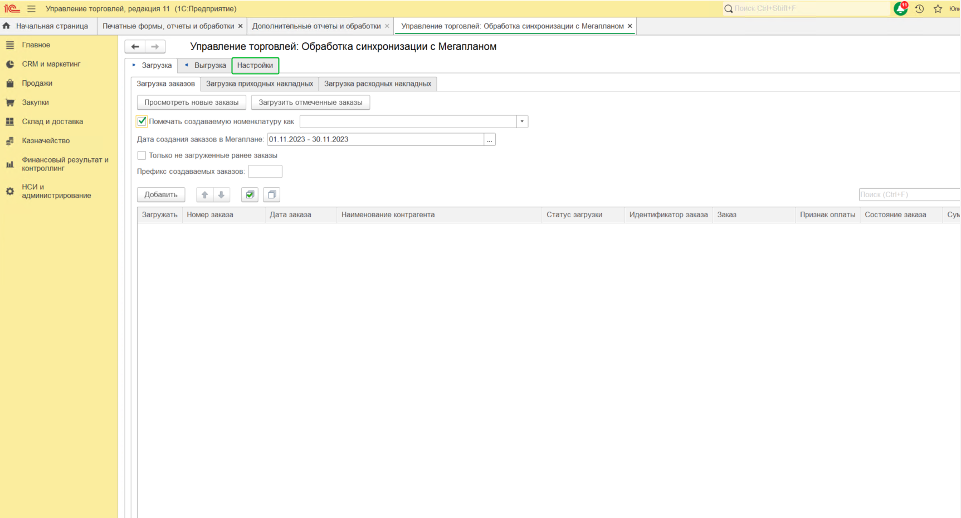Open Загрузка приходных накладных sub-tab
Screen dimensions: 961x518
(x=260, y=84)
